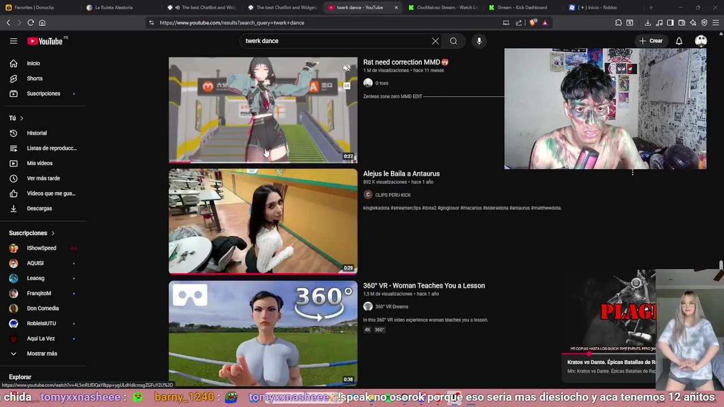Open the 360° VR Dreams channel link
724x407 pixels.
tap(391, 306)
